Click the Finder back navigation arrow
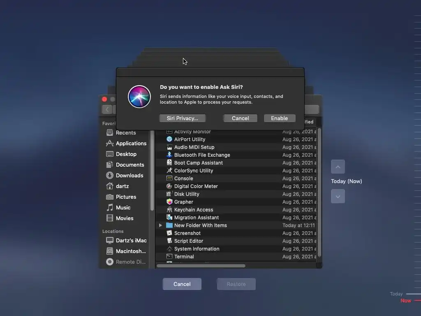This screenshot has width=421, height=316. point(107,109)
